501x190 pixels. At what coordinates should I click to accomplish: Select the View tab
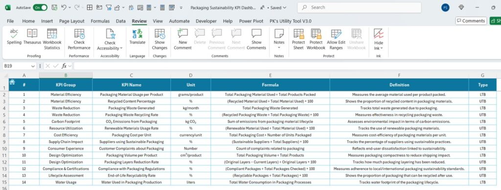tap(158, 21)
